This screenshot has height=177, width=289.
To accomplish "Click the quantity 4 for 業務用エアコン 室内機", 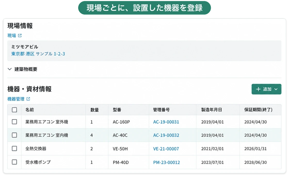I will point(92,135).
